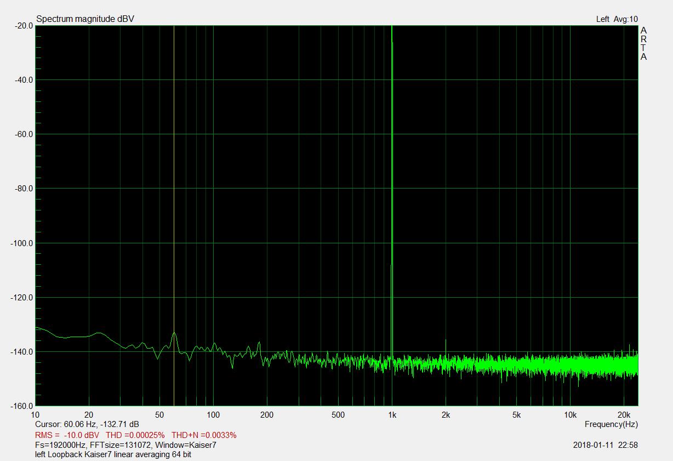Click the 'Spectrum magnitude dBV' title
Viewport: 673px width, 461px height.
coord(85,19)
